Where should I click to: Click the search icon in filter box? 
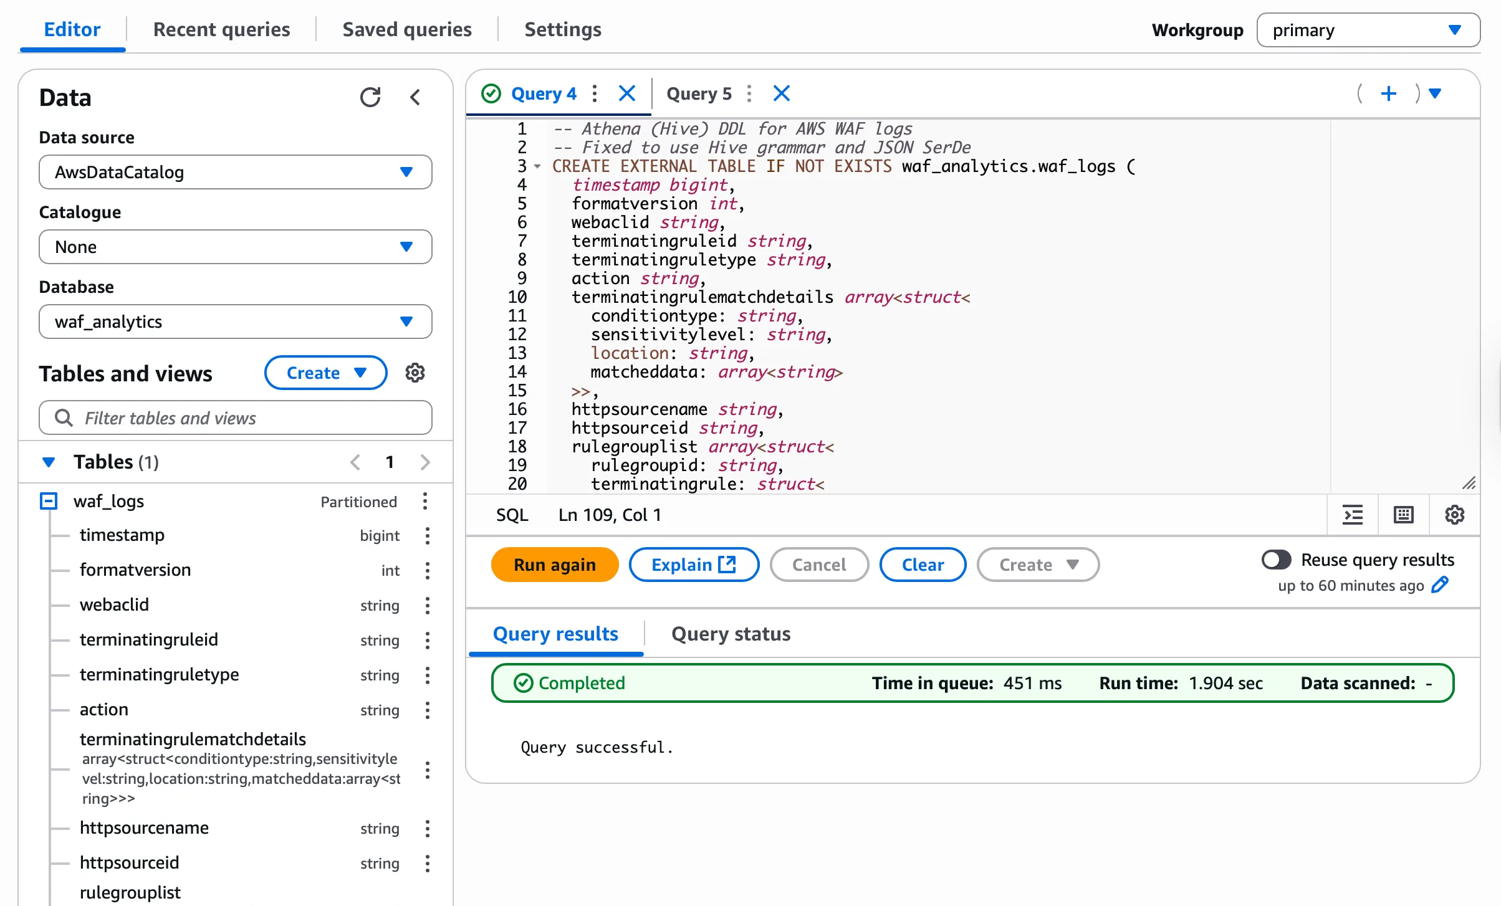click(64, 417)
